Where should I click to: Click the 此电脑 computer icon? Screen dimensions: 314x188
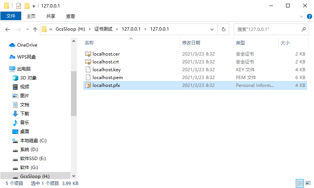12,69
